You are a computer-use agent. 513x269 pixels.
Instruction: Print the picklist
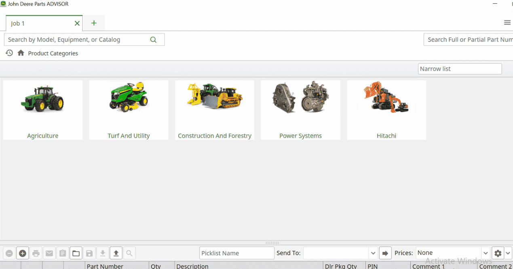coord(36,253)
